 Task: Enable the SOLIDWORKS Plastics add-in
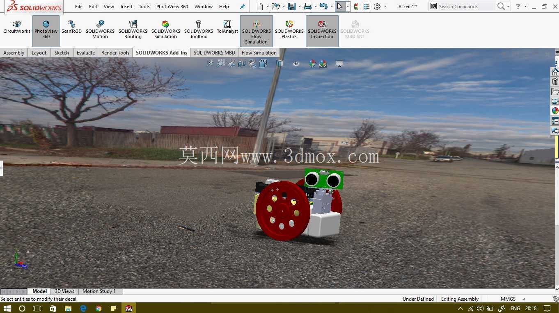click(x=289, y=30)
